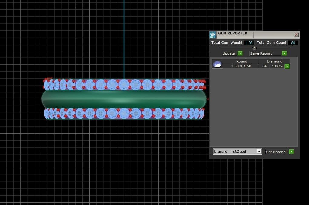Click the '1.50 X 1.50' size cell
Image resolution: width=309 pixels, height=205 pixels.
pos(241,66)
